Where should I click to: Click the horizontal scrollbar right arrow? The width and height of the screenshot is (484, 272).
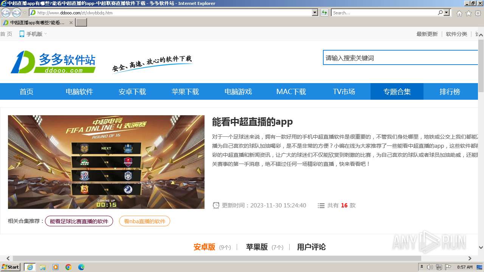point(470,258)
